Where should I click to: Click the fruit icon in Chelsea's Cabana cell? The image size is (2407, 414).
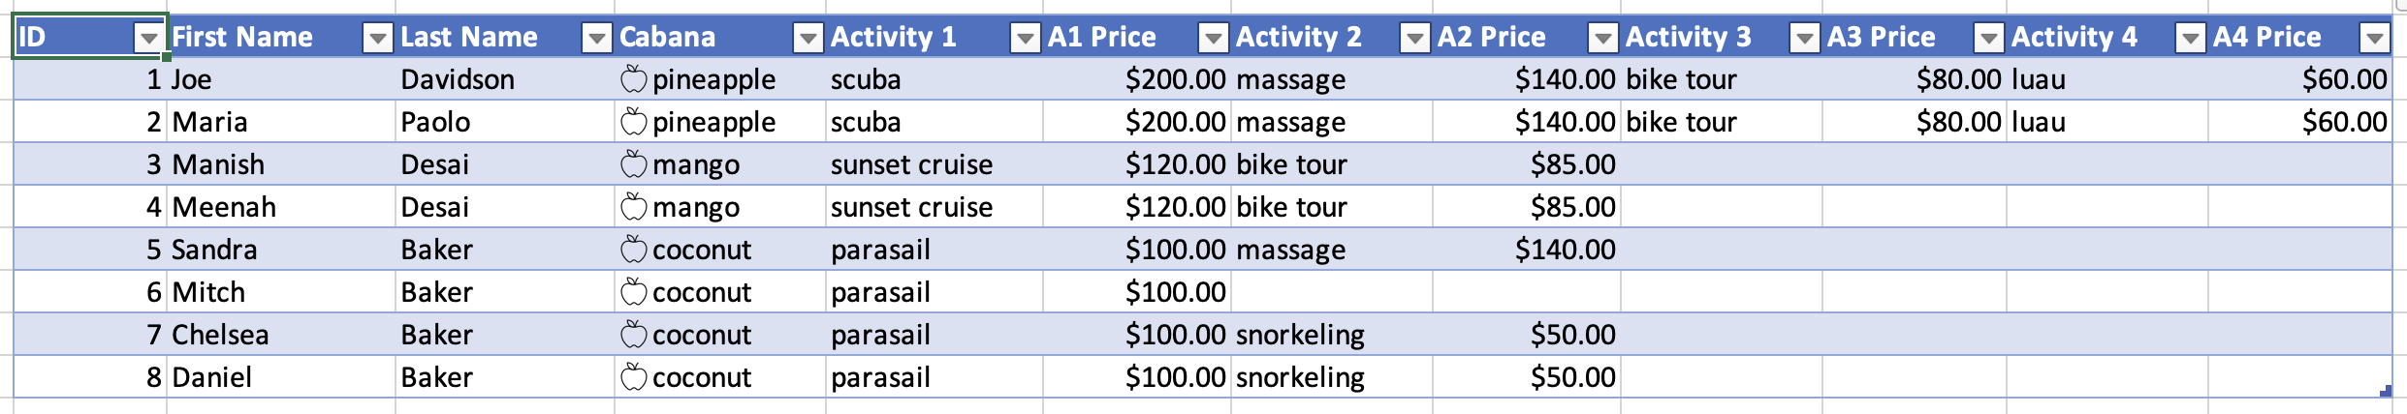[633, 334]
